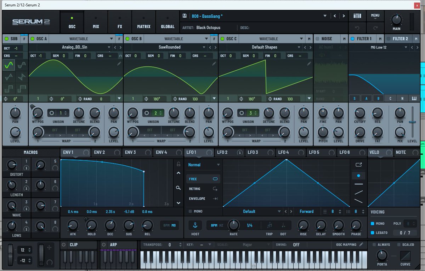Toggle the triplet note icon
The image size is (425, 271).
pos(270,225)
